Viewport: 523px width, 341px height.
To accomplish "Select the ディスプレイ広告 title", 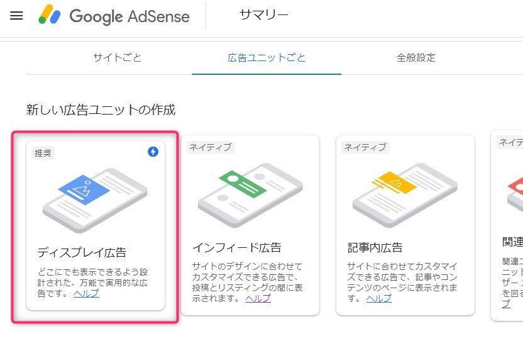I will tap(82, 252).
